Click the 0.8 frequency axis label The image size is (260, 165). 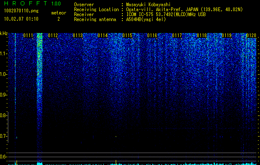coord(3,115)
